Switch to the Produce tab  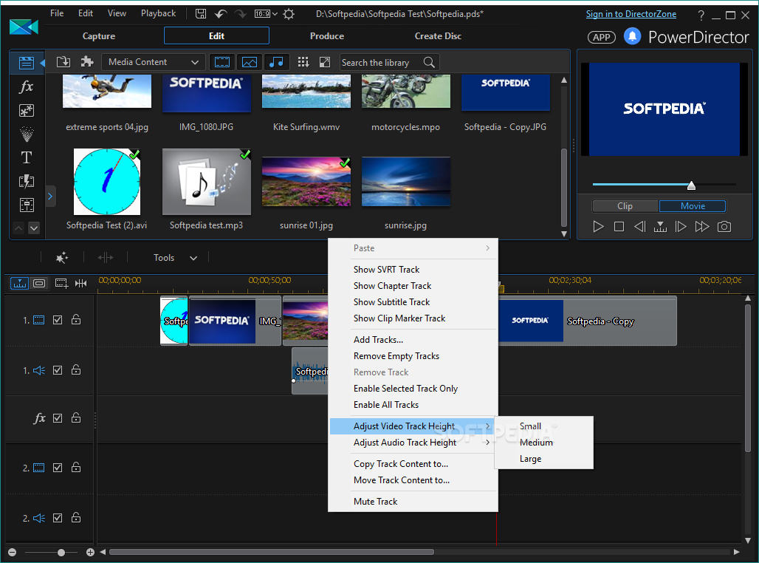pos(327,36)
